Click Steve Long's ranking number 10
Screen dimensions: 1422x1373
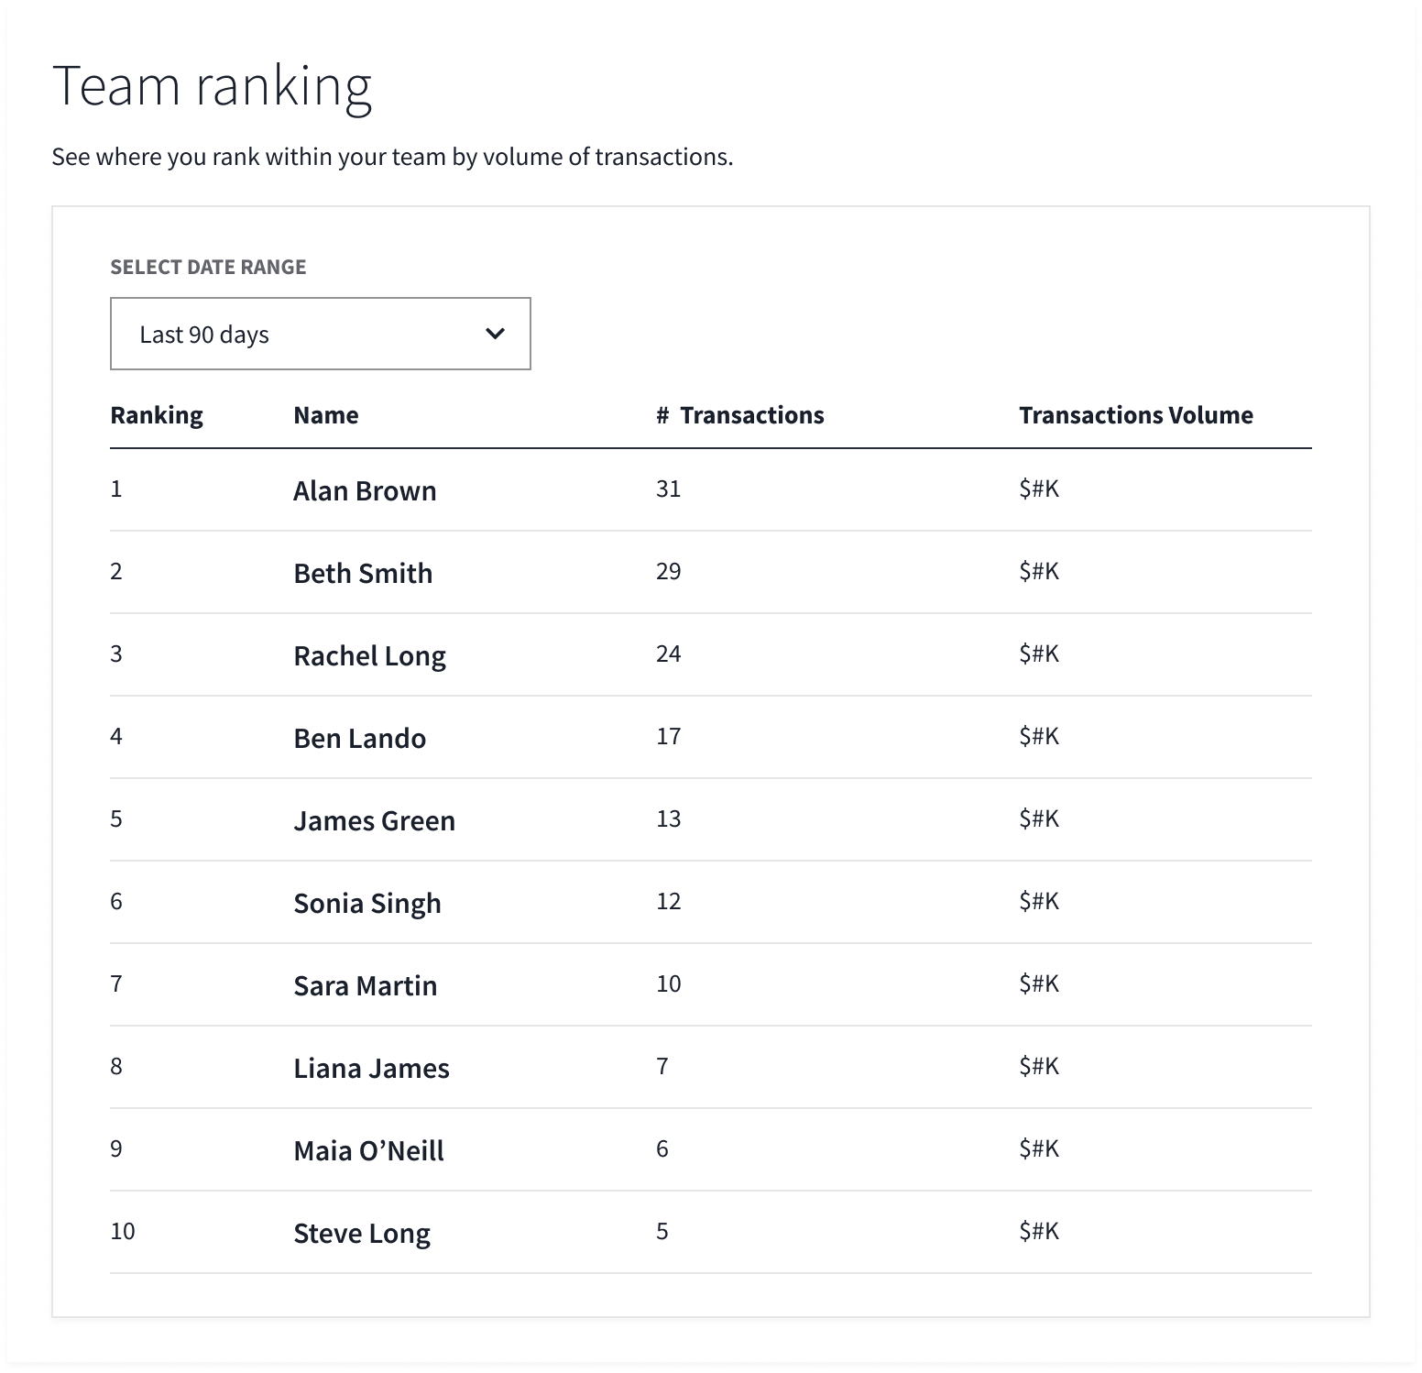pos(123,1232)
